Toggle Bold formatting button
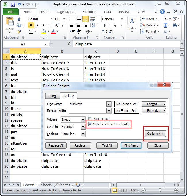 click(31, 25)
